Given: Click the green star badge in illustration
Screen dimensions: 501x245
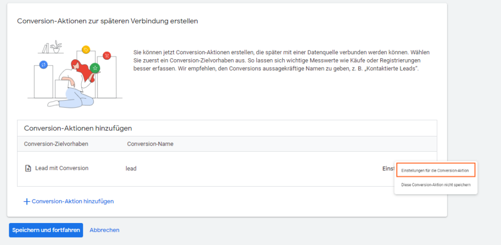Looking at the screenshot, I should (95, 67).
